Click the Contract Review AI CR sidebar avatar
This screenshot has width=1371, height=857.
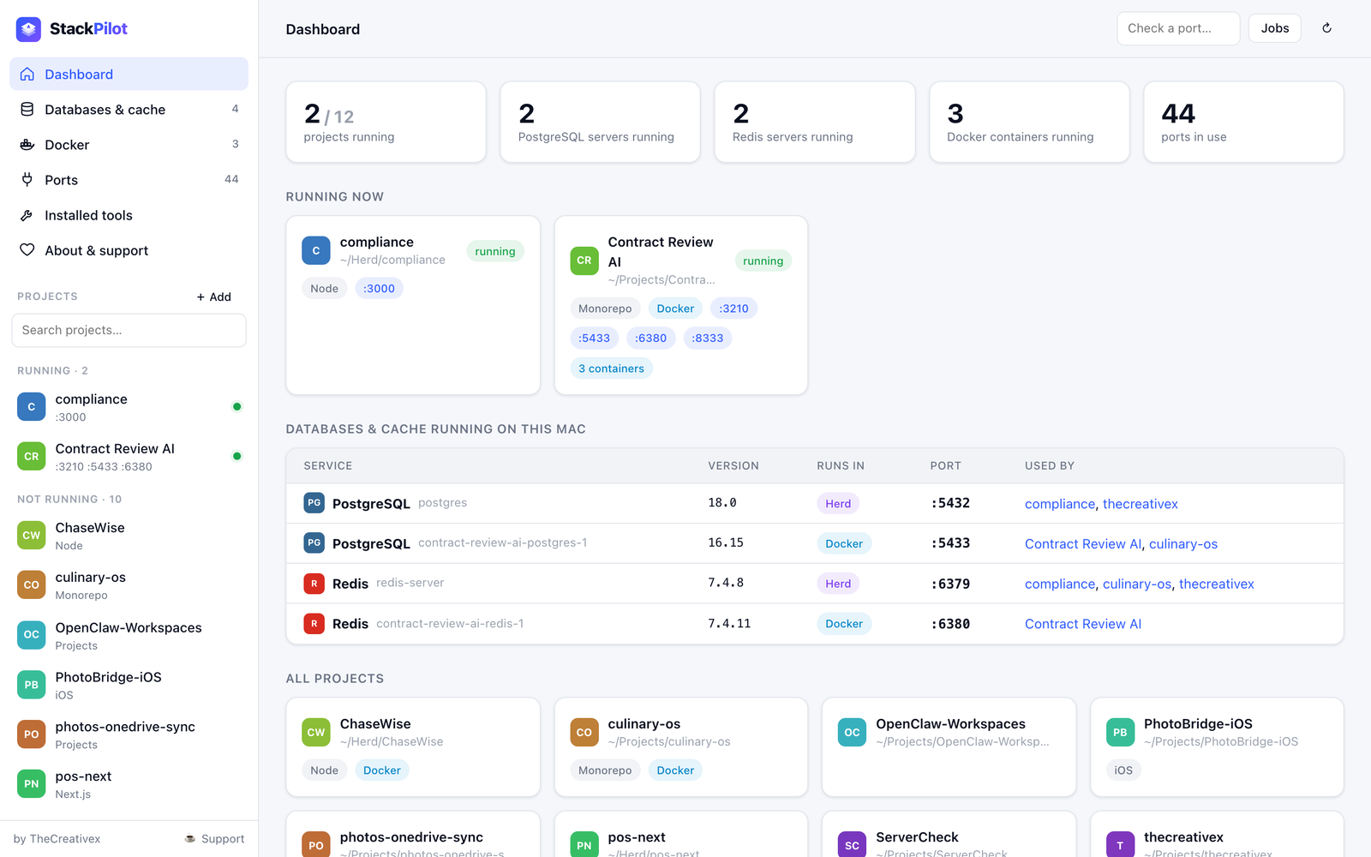click(x=32, y=457)
